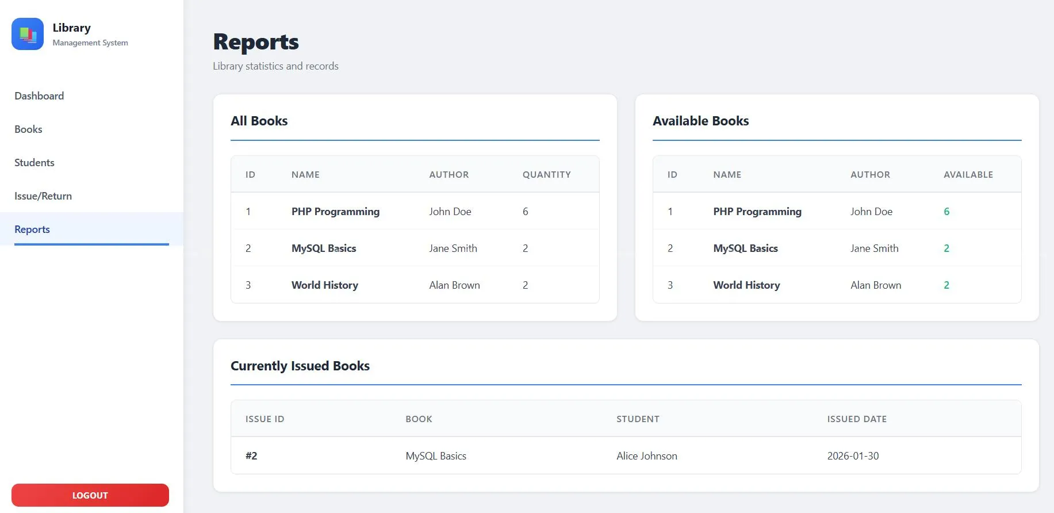Image resolution: width=1054 pixels, height=513 pixels.
Task: Open the Dashboard page in sidebar
Action: click(39, 96)
